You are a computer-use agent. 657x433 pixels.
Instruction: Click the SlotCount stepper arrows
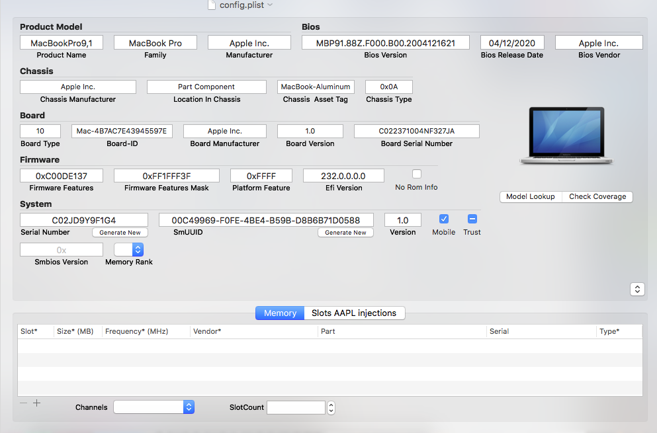(331, 407)
